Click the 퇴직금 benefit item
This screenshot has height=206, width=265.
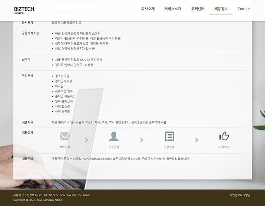[59, 86]
